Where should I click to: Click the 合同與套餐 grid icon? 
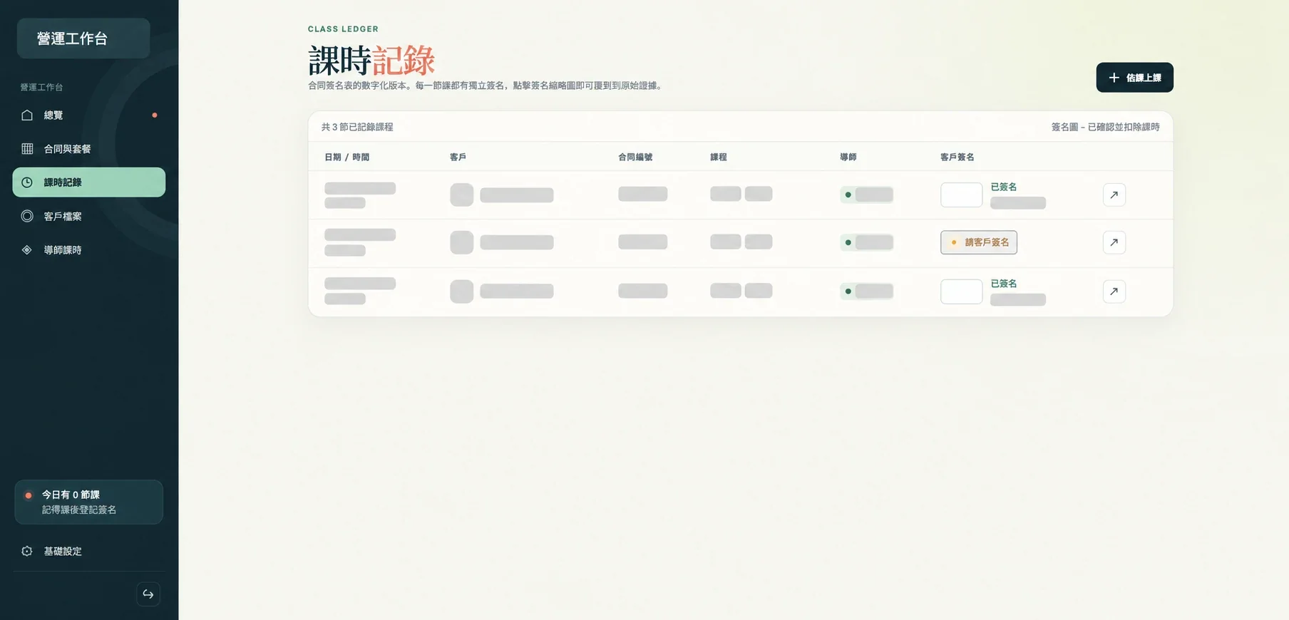point(27,148)
